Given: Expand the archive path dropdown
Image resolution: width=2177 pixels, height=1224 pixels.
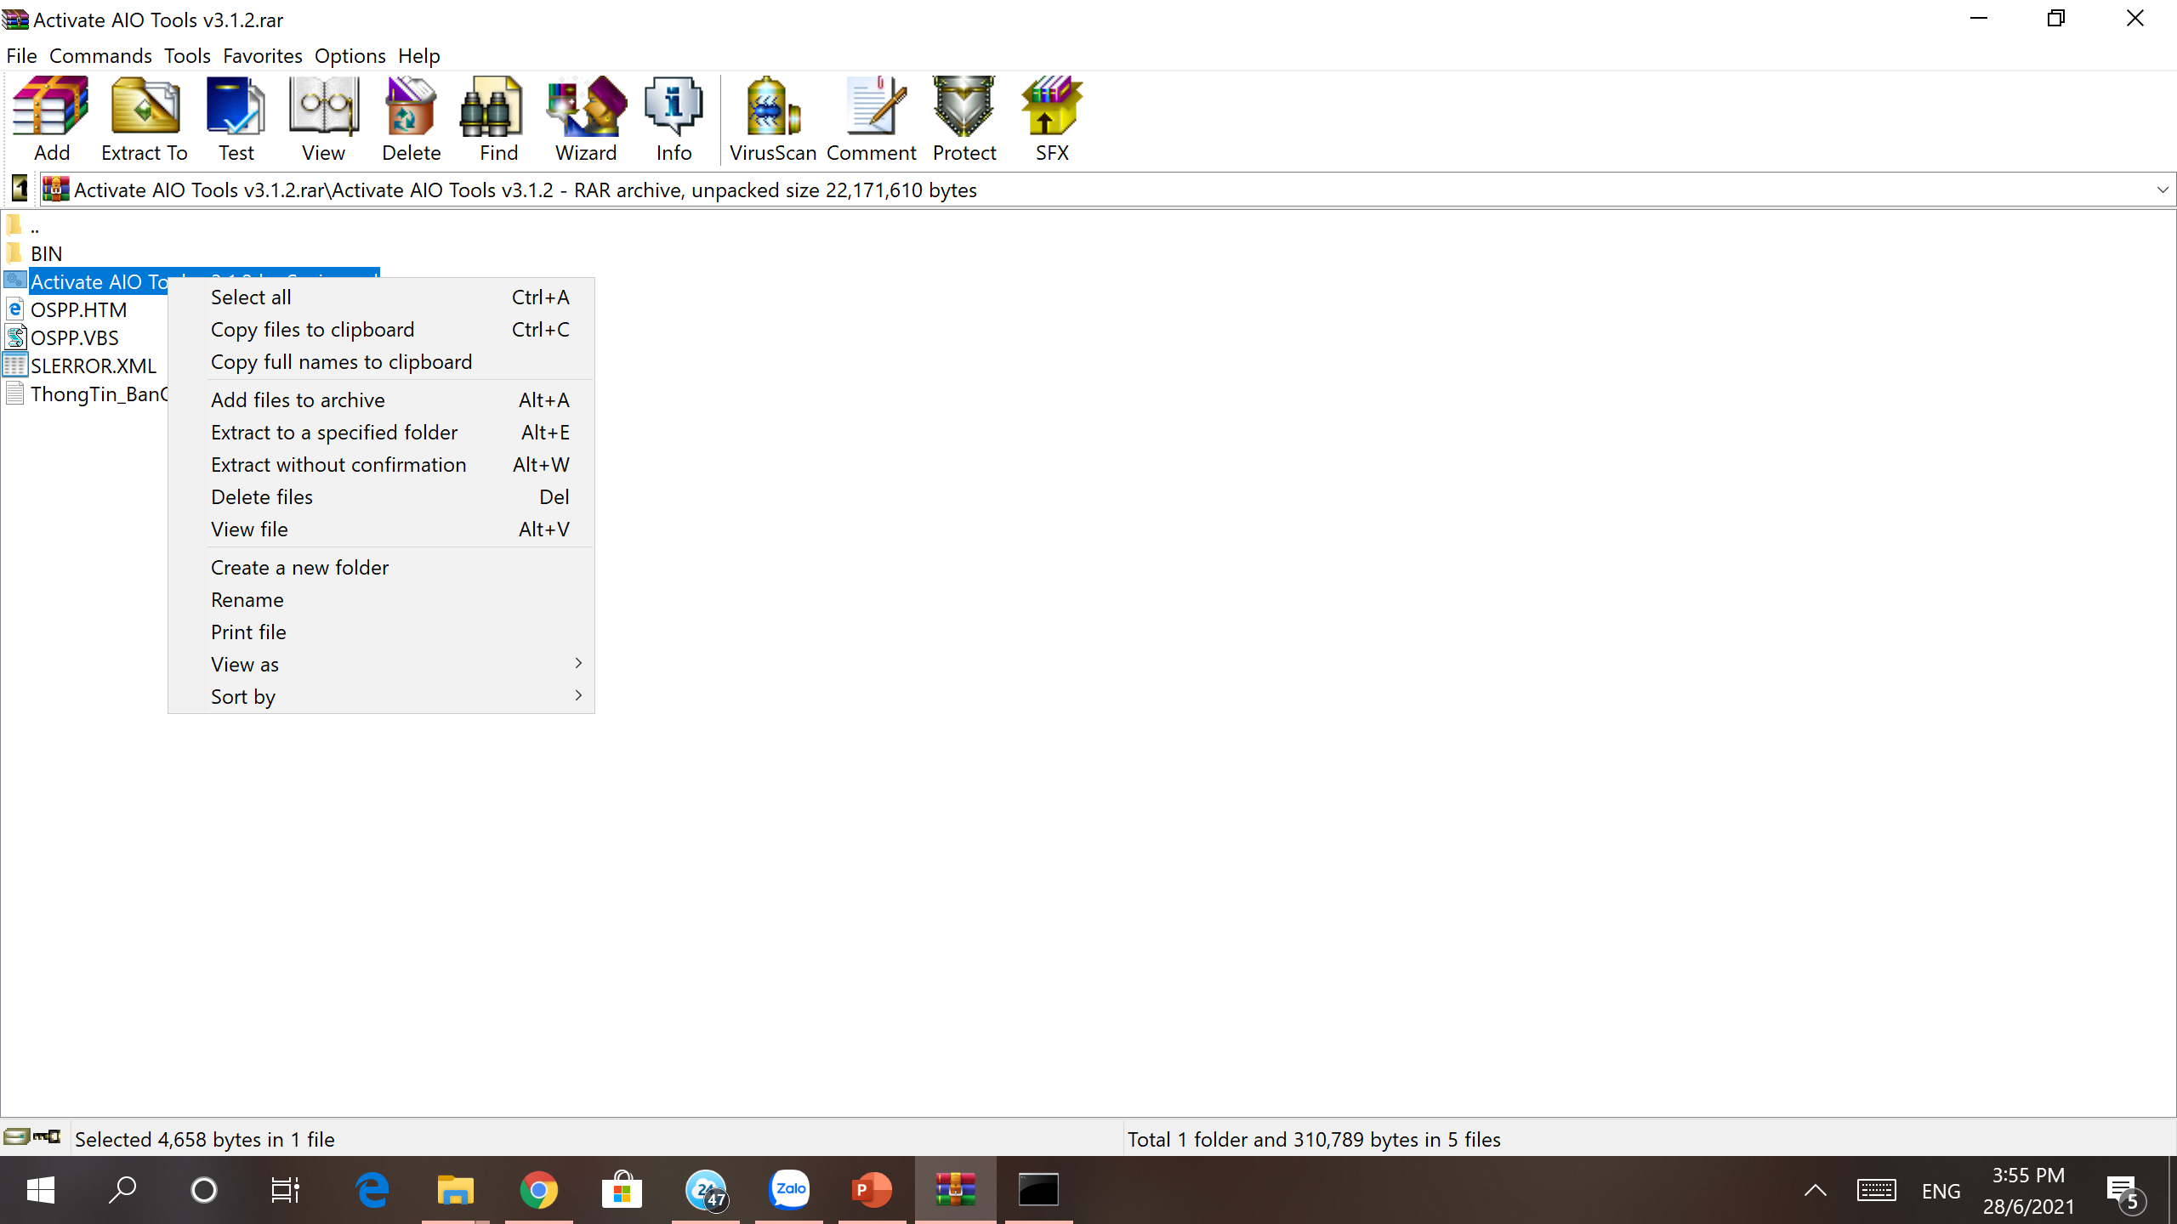Looking at the screenshot, I should pos(2163,190).
